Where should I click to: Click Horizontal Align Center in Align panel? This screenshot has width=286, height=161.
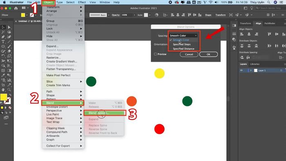point(249,34)
